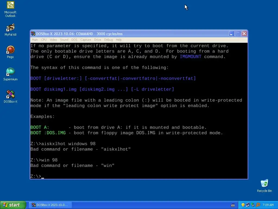Click the DOSBox-X window title text
The width and height of the screenshot is (278, 209).
[x=79, y=34]
